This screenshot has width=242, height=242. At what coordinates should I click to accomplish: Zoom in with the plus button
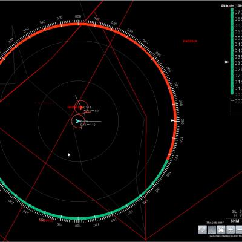point(231,230)
